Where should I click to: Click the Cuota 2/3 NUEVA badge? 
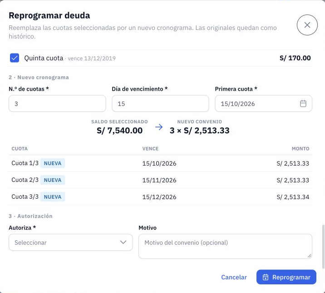click(53, 180)
